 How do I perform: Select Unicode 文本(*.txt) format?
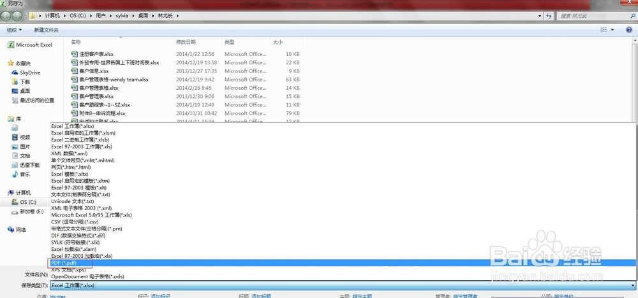[343, 201]
